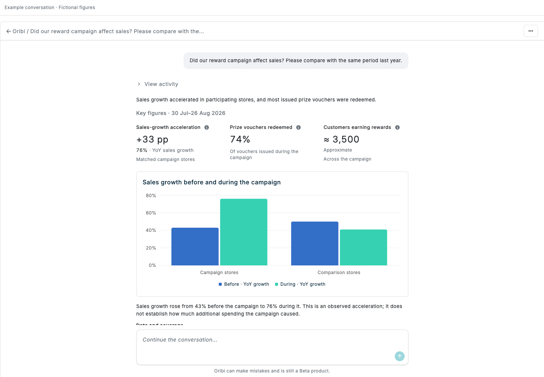This screenshot has width=544, height=377.
Task: Go back using the arrow beside Oribi
Action: pyautogui.click(x=8, y=31)
